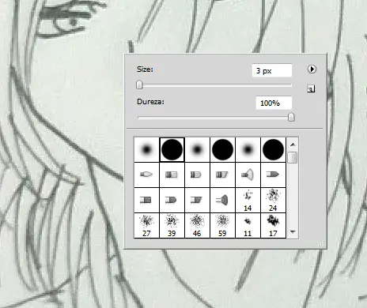
Task: Choose the light Round Angle bristle brush
Action: 222,175
